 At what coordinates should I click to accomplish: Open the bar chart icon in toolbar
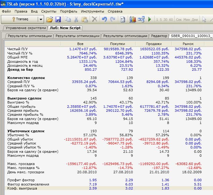click(x=133, y=19)
